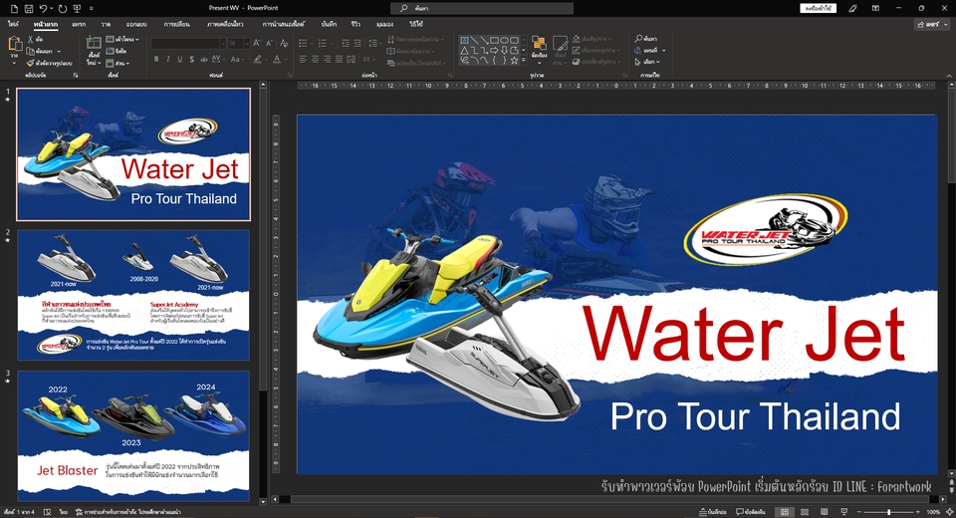Open line spacing dropdown
Image resolution: width=956 pixels, height=518 pixels.
coord(373,43)
